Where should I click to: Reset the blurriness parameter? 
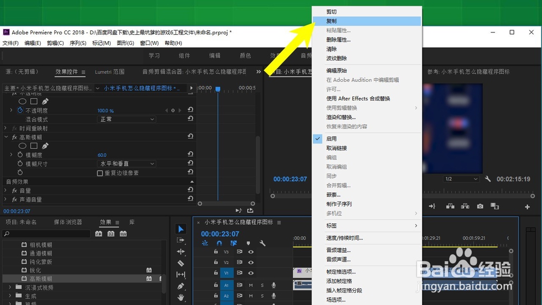coord(190,154)
